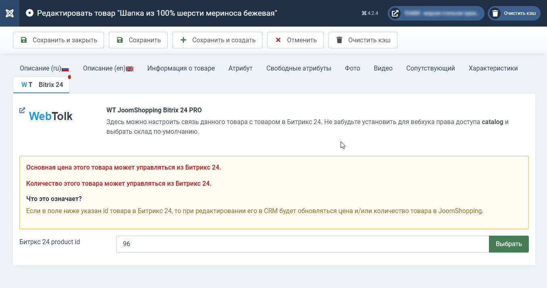This screenshot has height=288, width=547.
Task: Click the Битрикс 24 product id field
Action: click(302, 244)
